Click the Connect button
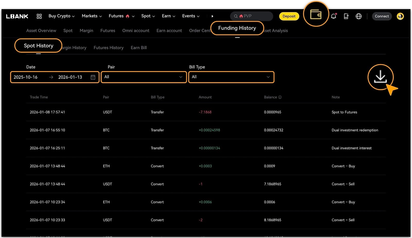 click(382, 16)
